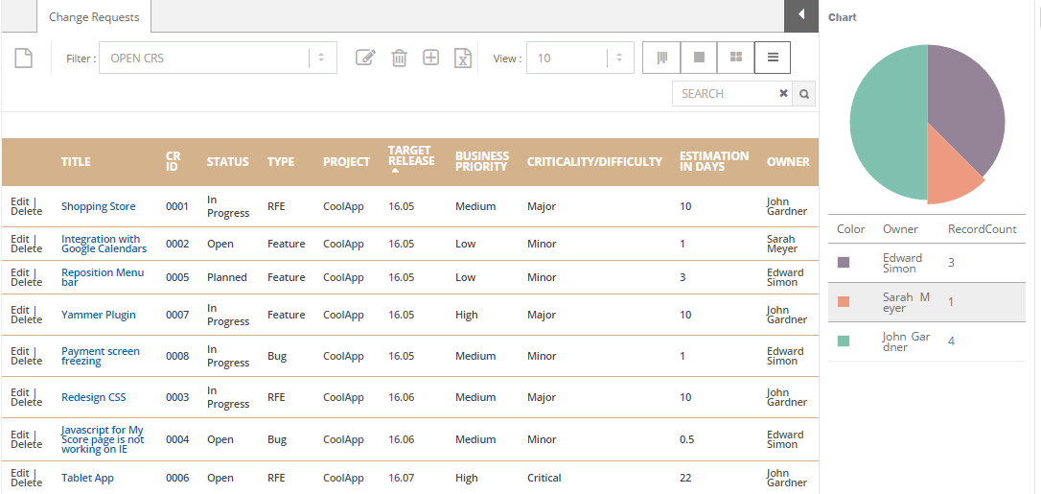
Task: Click the magnifier search button
Action: pyautogui.click(x=804, y=94)
